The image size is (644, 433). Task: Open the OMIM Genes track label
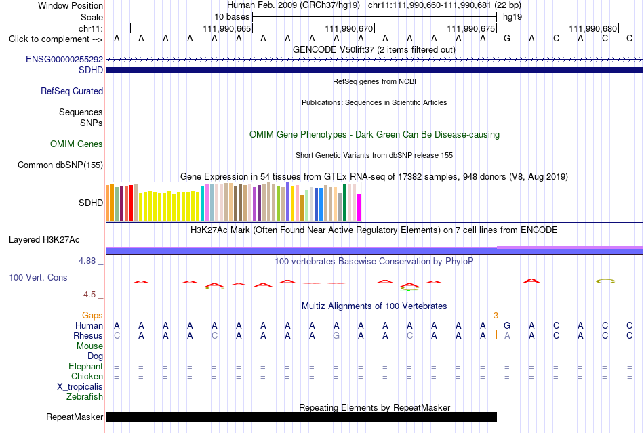pyautogui.click(x=77, y=144)
